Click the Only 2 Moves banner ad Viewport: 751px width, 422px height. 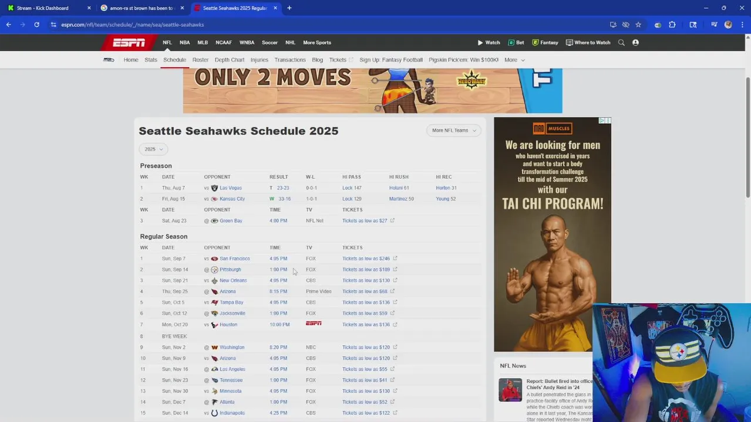(372, 91)
